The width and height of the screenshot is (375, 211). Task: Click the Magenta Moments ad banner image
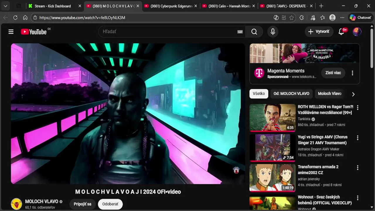pos(304,53)
